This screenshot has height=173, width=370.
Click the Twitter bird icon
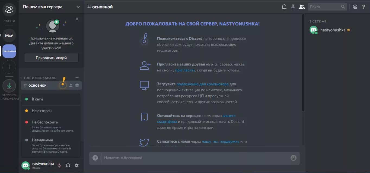tap(144, 142)
